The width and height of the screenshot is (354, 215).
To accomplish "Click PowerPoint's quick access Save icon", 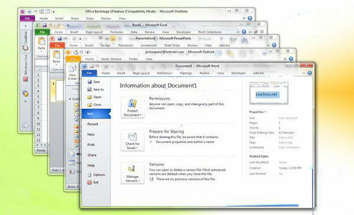I will click(60, 38).
